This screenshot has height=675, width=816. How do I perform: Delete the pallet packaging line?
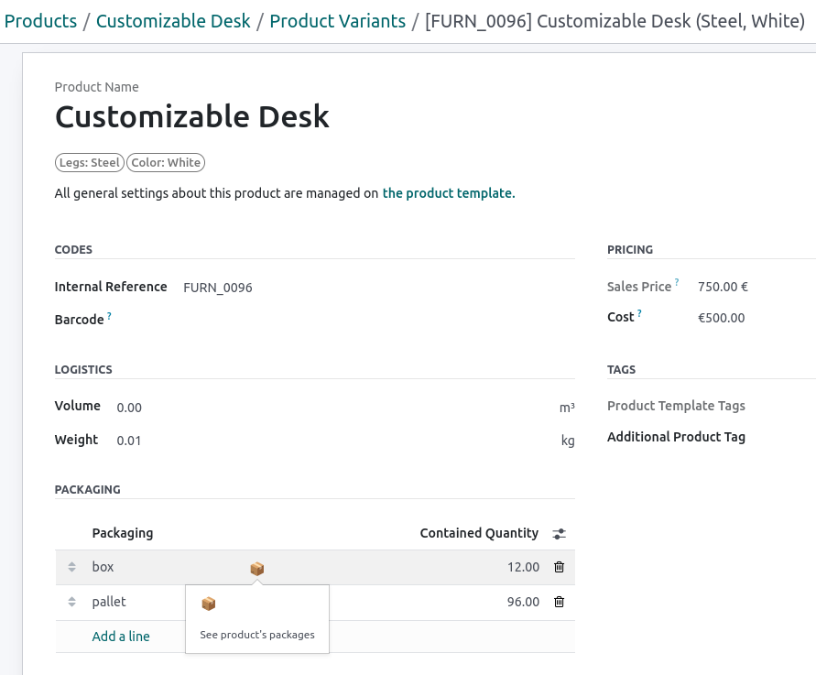(559, 602)
